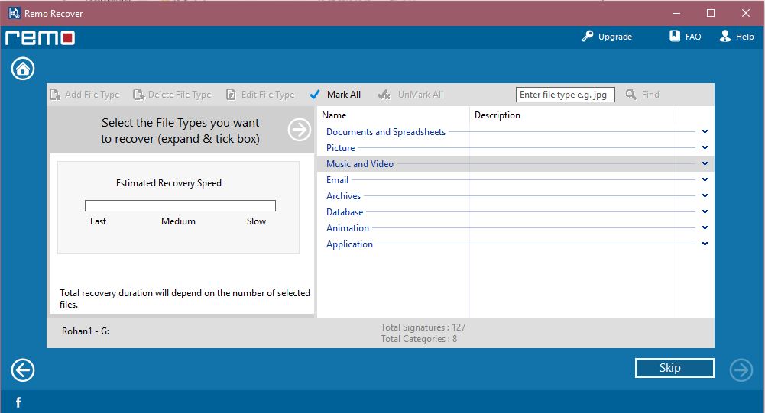Click the Estimated Recovery Speed bar
The image size is (765, 413).
180,206
